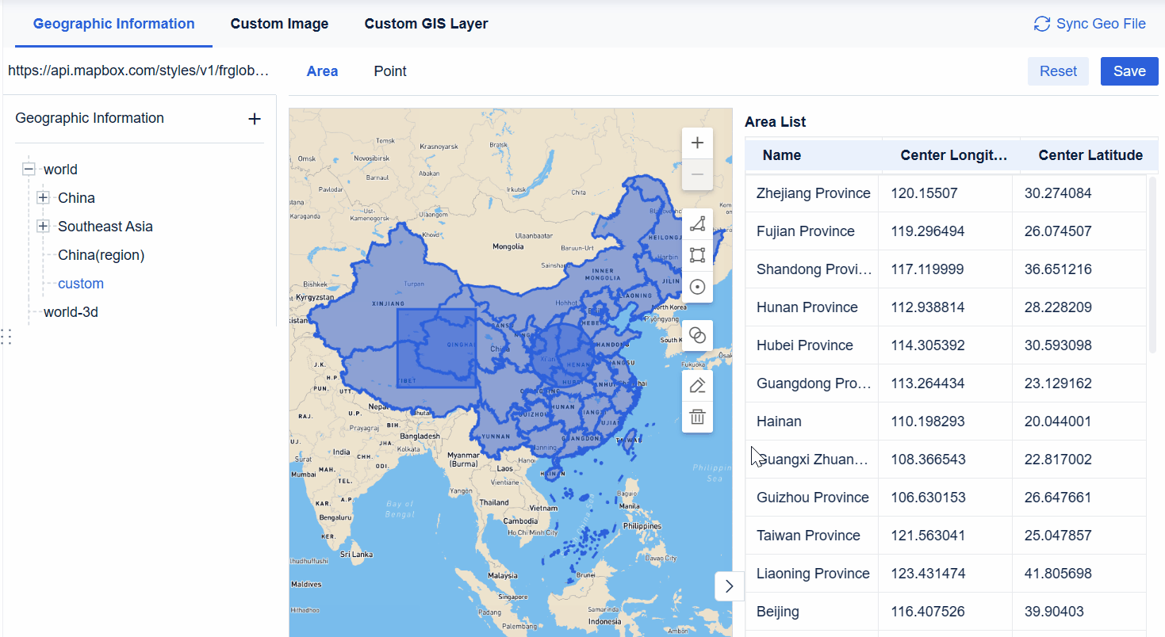Zoom out using the minus map icon
The width and height of the screenshot is (1165, 637).
[x=696, y=174]
